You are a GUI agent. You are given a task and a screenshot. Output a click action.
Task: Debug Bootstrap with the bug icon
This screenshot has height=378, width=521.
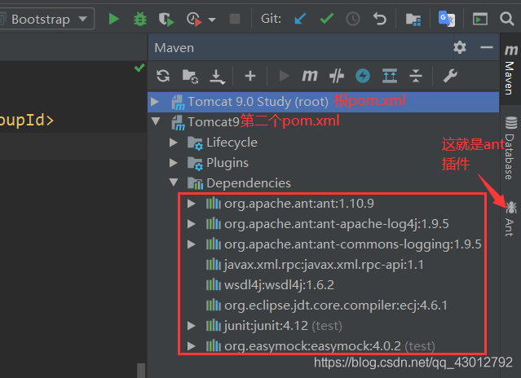140,19
